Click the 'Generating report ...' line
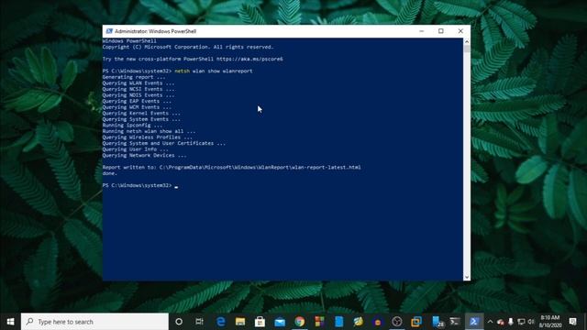 134,77
